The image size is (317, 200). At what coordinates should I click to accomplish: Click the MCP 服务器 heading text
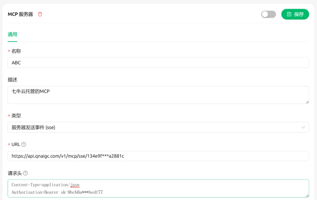click(20, 14)
